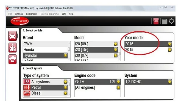Click Brand list scroll-down arrow
The image size is (181, 106).
tap(69, 59)
